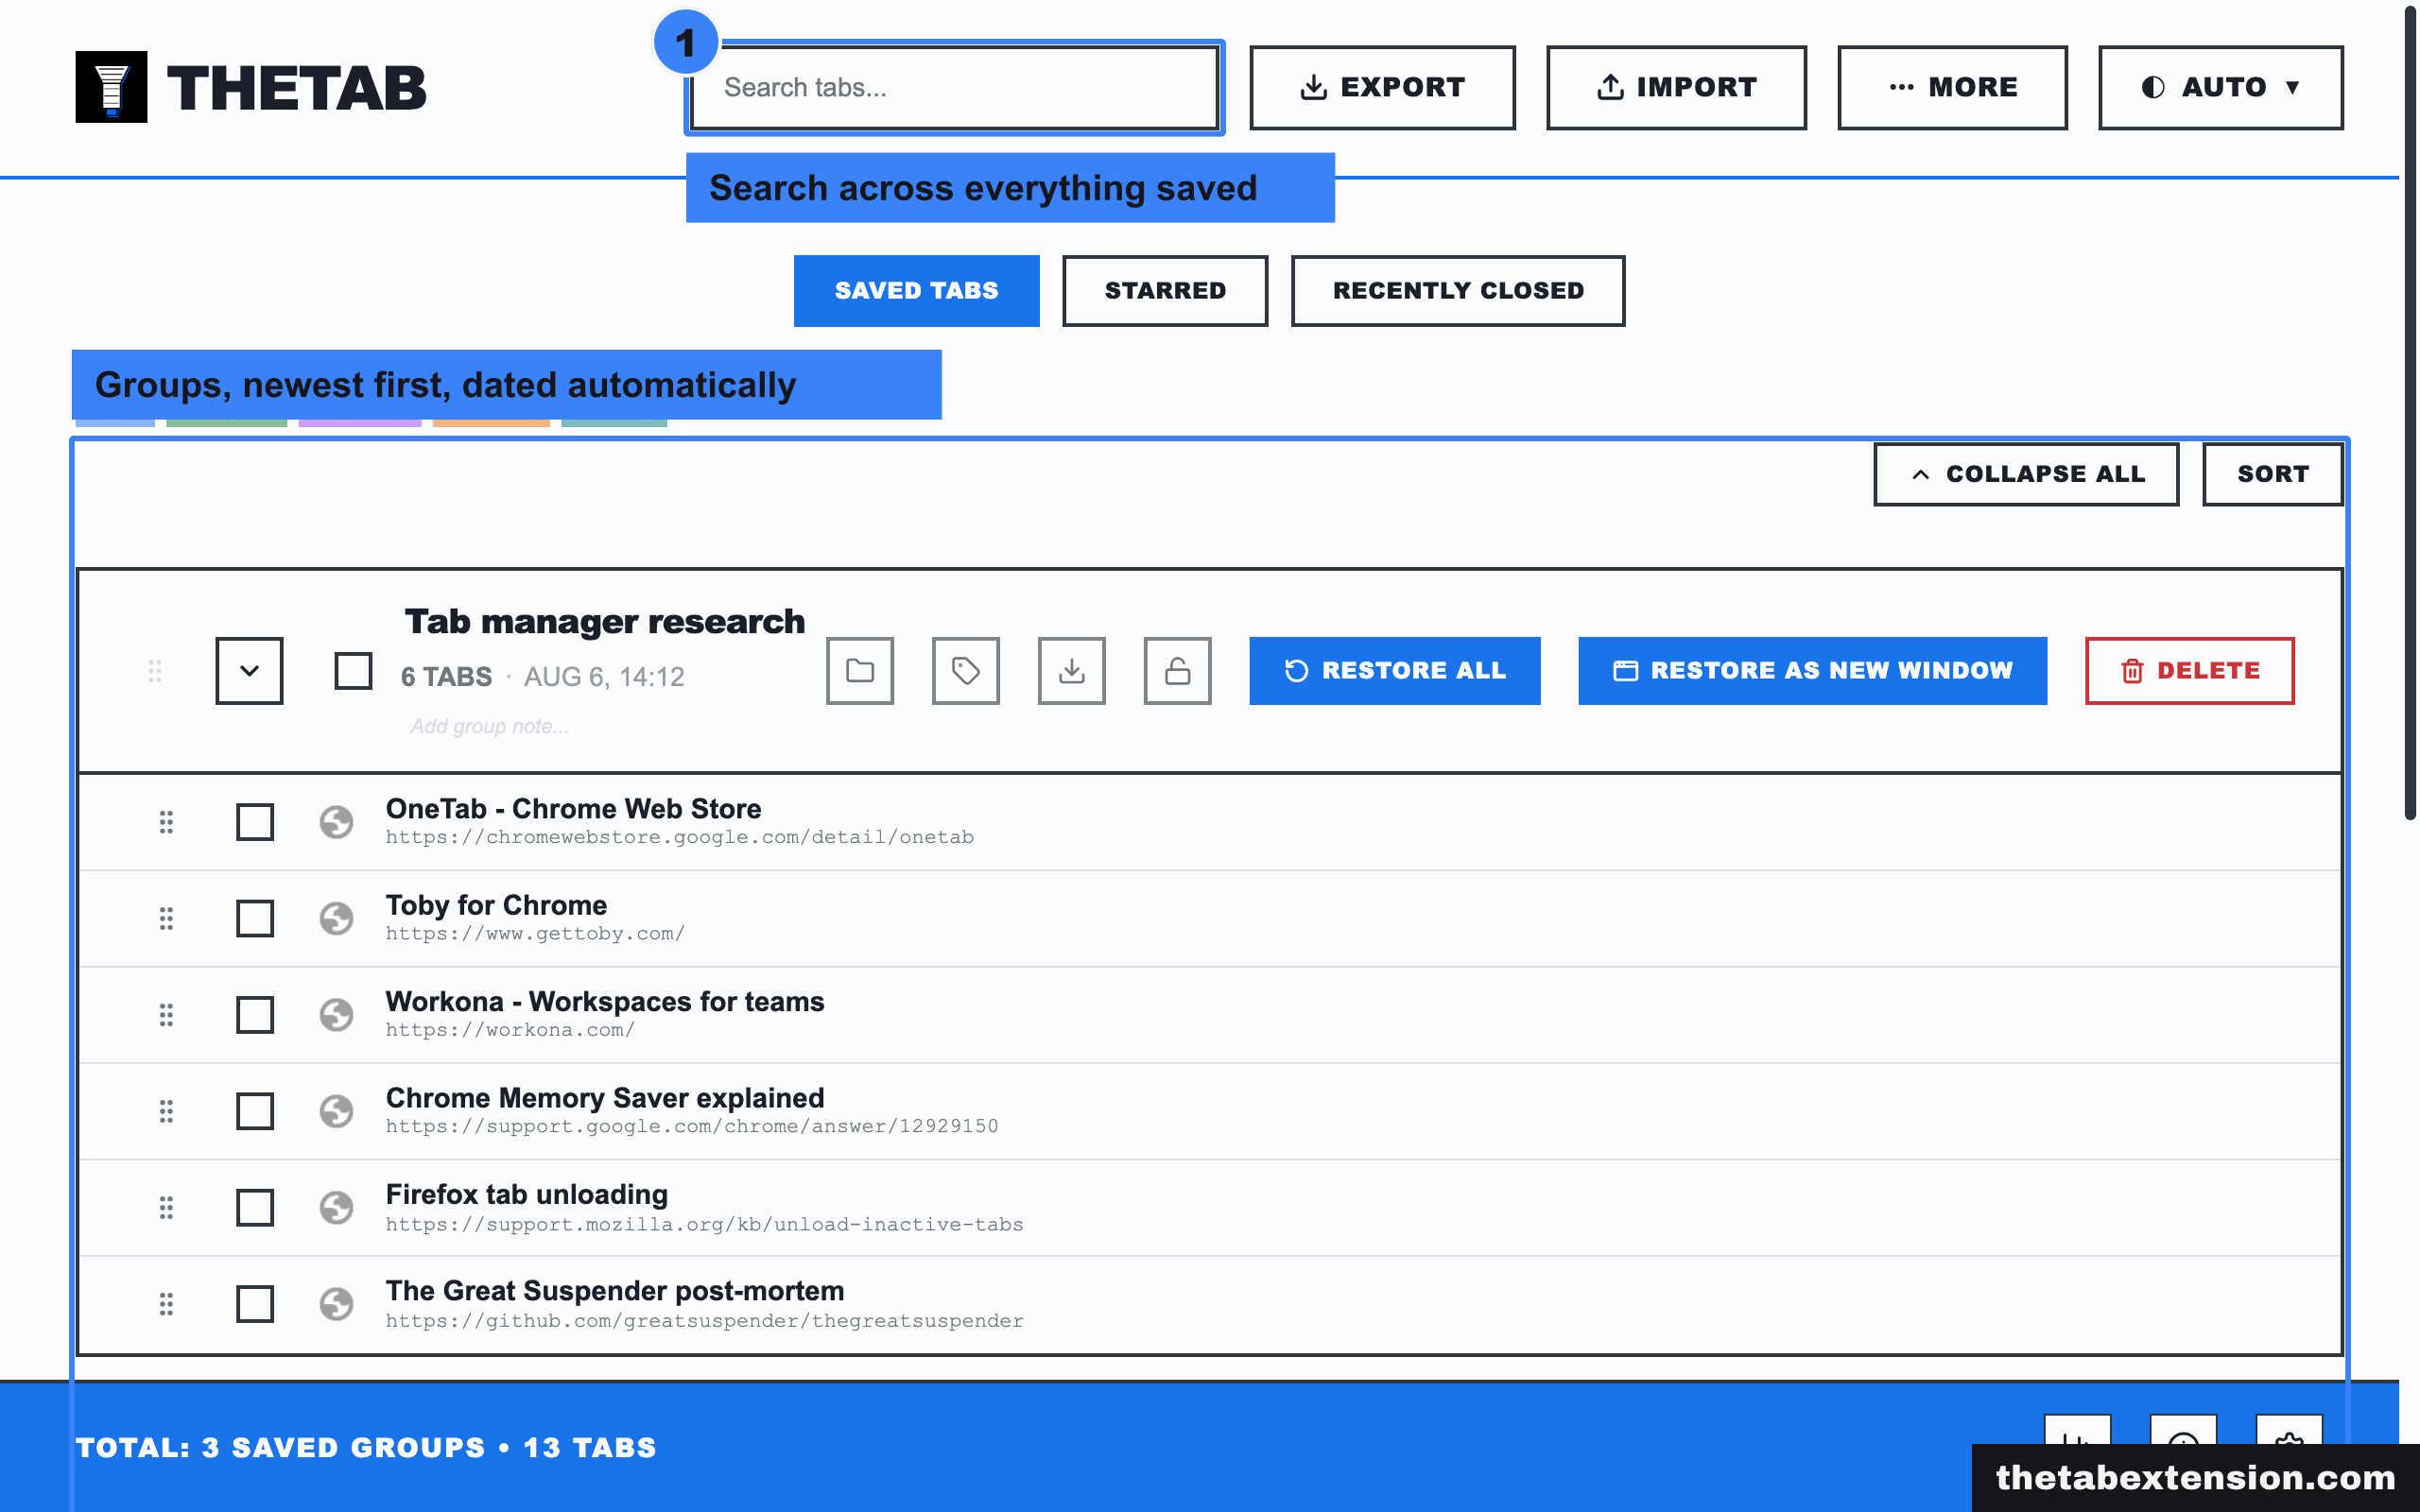Toggle the lock icon on Tab manager research group

point(1178,671)
